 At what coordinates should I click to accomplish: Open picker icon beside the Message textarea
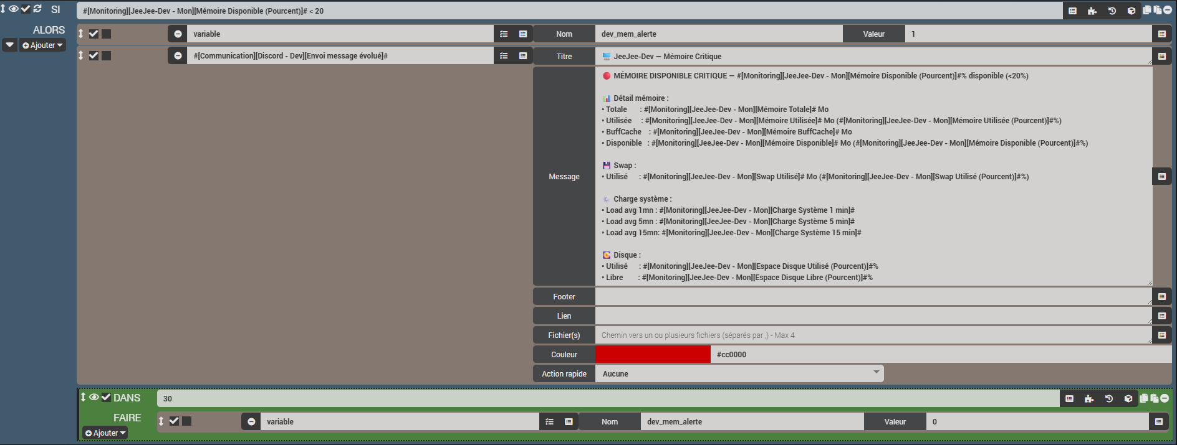point(1162,177)
